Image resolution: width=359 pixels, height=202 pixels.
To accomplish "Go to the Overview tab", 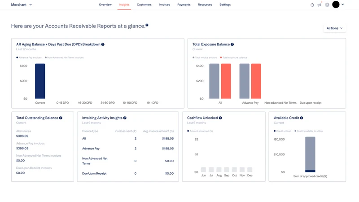I will (x=105, y=4).
